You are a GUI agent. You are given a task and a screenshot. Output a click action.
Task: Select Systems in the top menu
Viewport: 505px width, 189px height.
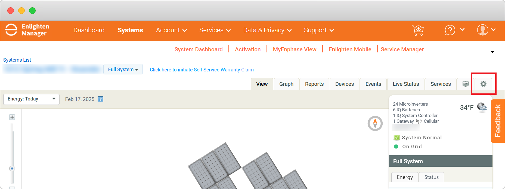(x=130, y=30)
